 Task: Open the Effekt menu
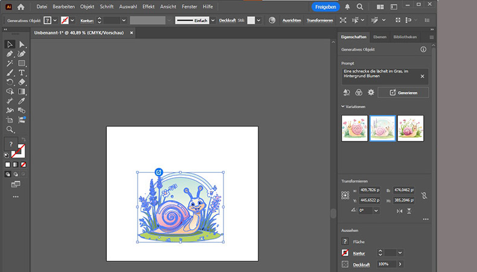tap(147, 7)
